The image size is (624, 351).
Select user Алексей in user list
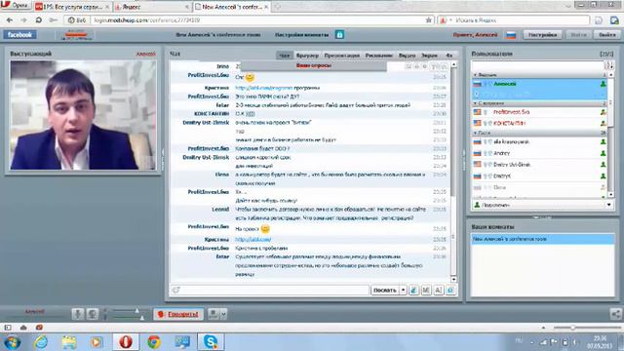click(539, 84)
